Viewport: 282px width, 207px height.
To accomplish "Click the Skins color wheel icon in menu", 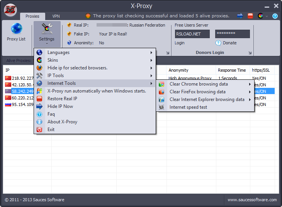I will click(x=39, y=60).
